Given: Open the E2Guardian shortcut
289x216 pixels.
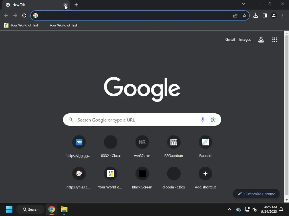Looking at the screenshot, I should [174, 147].
